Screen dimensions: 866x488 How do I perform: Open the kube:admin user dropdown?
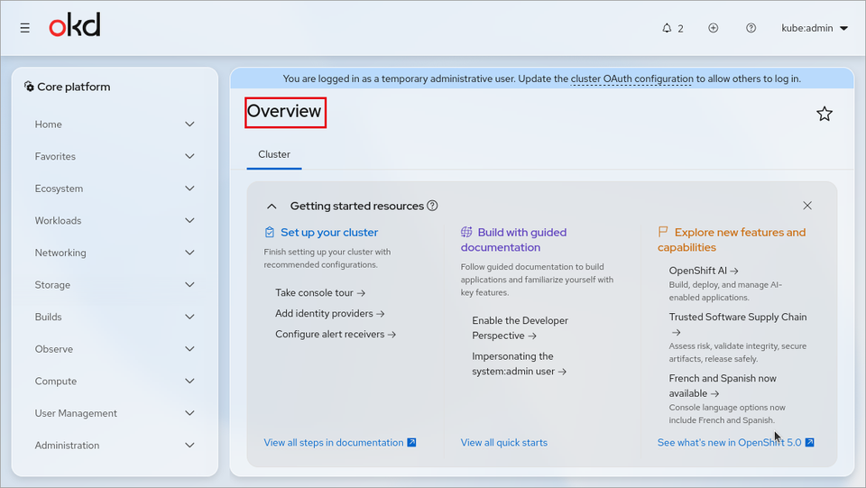click(x=814, y=28)
